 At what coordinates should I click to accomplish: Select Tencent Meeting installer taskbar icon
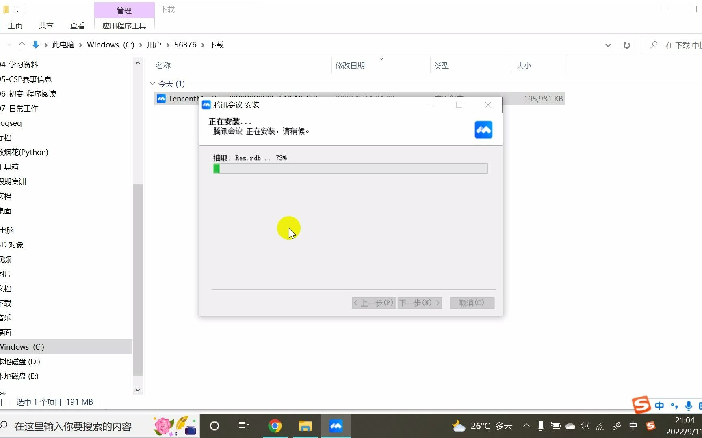pyautogui.click(x=336, y=426)
